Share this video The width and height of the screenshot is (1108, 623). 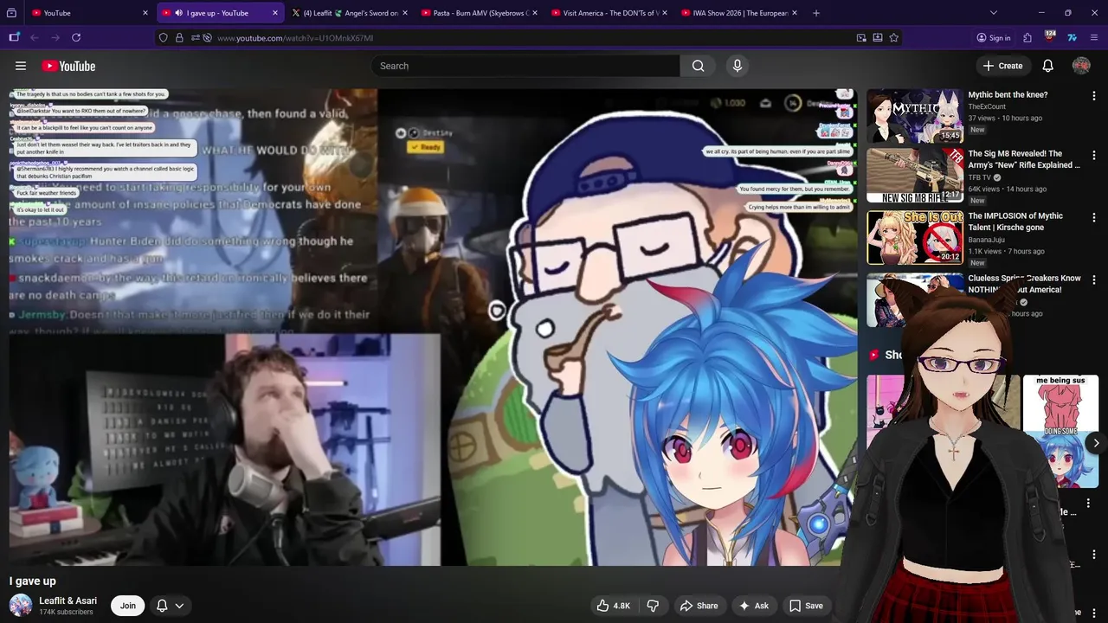pyautogui.click(x=699, y=606)
